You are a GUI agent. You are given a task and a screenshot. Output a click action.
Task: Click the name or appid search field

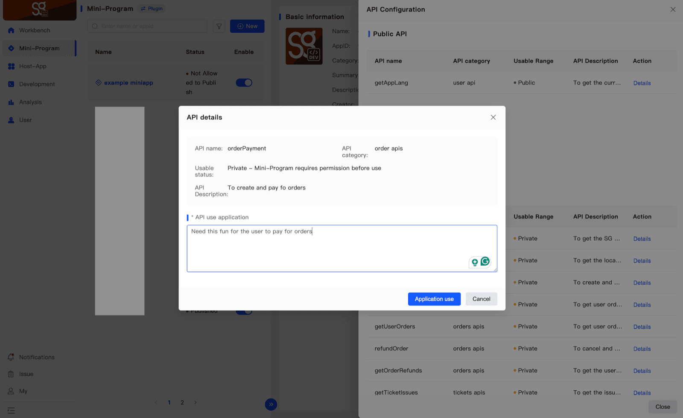pyautogui.click(x=147, y=26)
